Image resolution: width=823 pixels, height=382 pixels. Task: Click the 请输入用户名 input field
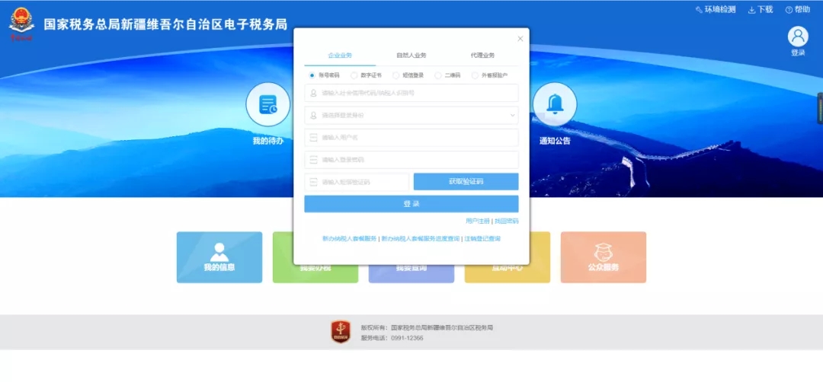(411, 138)
